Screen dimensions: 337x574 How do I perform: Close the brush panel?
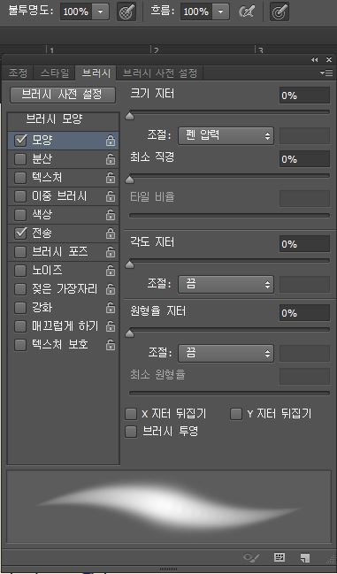(328, 59)
